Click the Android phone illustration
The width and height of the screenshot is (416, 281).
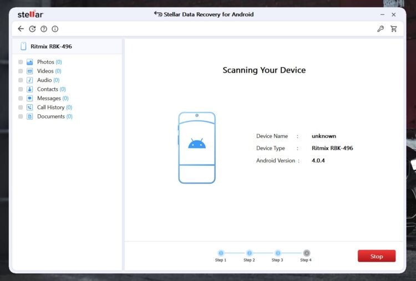(197, 147)
